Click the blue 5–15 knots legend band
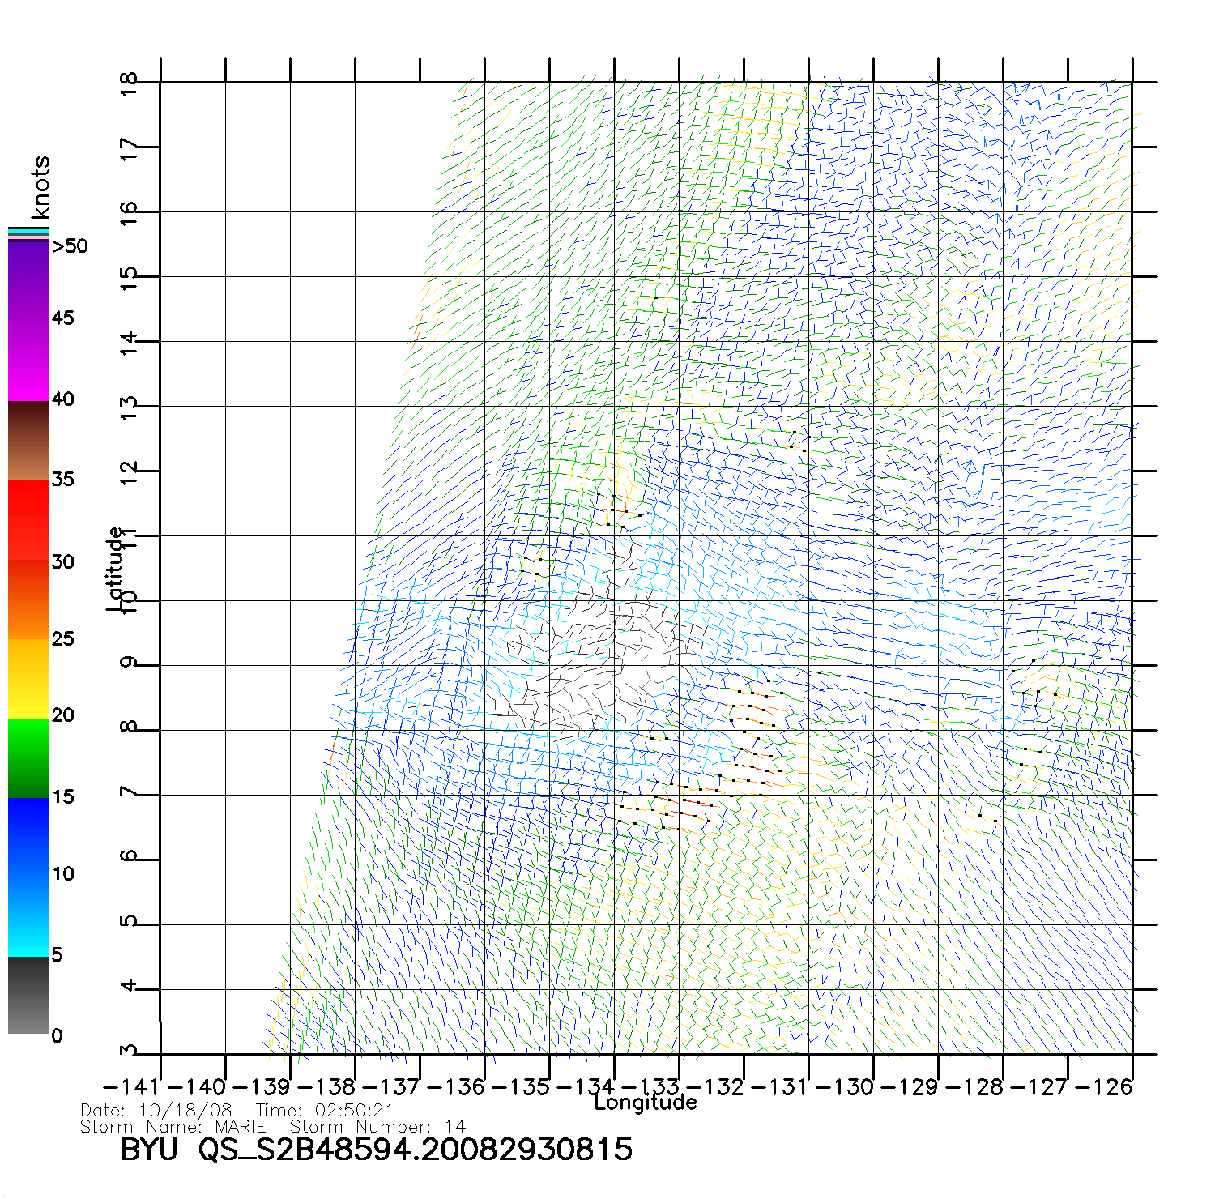Image resolution: width=1215 pixels, height=1199 pixels. click(28, 877)
